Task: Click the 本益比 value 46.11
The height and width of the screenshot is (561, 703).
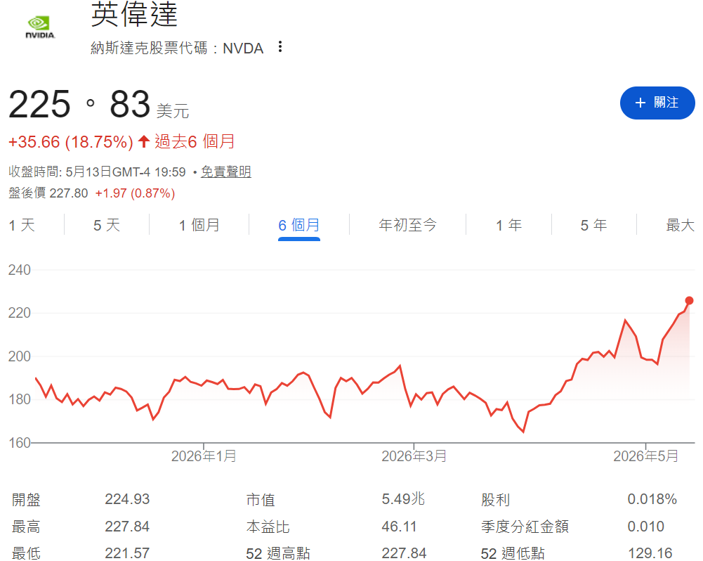Action: pos(399,526)
